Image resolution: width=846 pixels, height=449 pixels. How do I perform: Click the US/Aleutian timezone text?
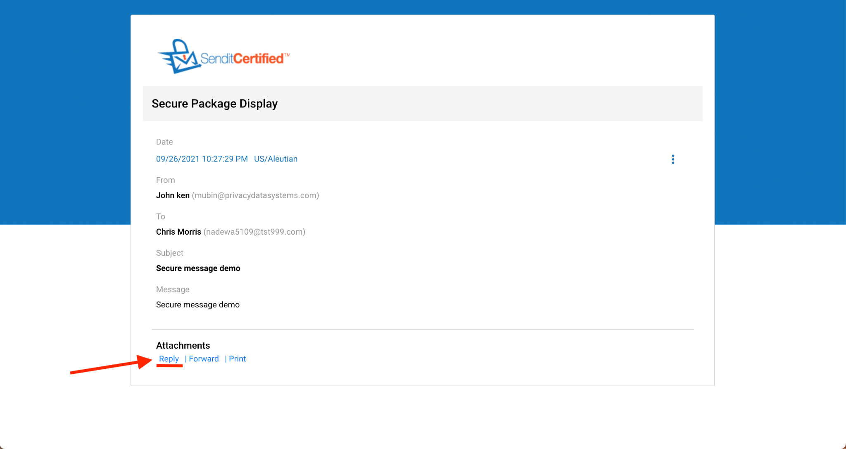[x=276, y=159]
